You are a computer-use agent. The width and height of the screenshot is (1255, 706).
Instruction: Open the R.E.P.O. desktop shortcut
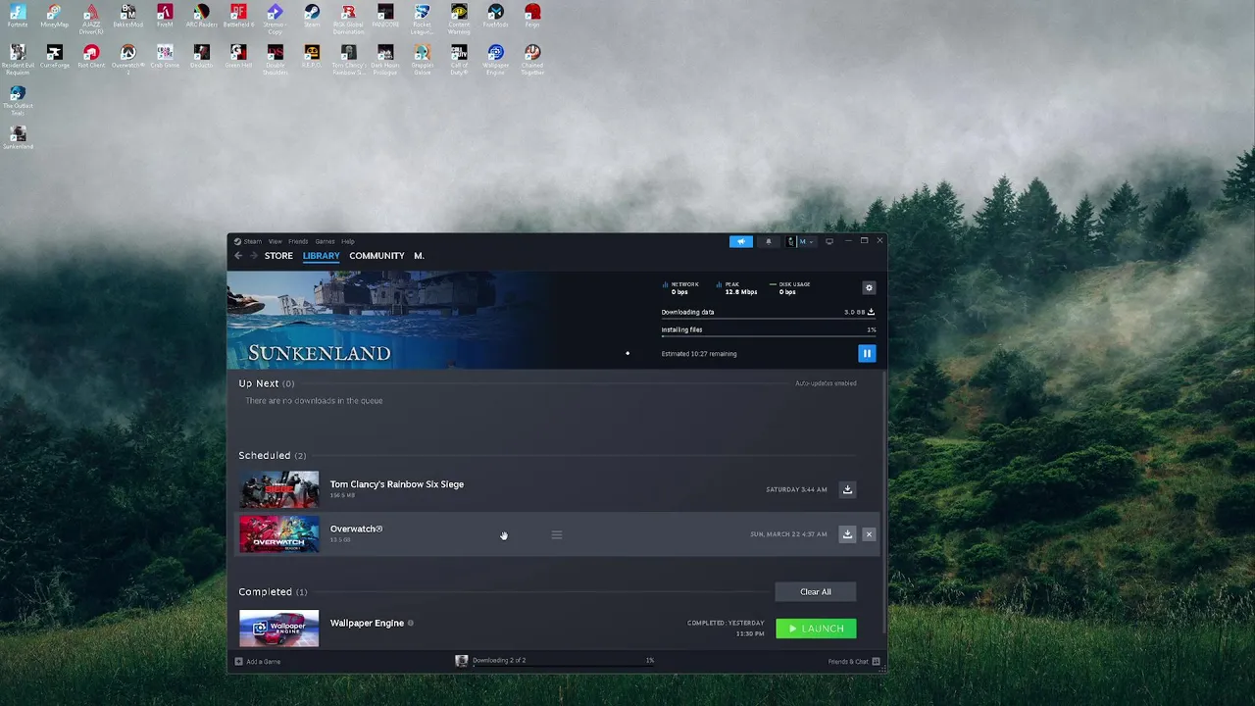coord(312,56)
